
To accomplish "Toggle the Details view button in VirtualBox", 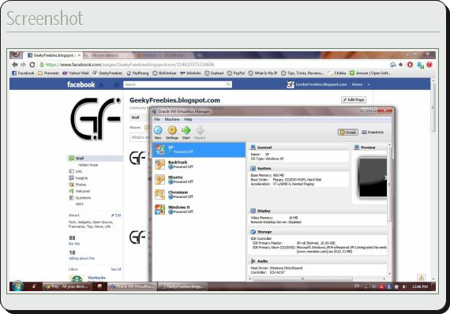I will 348,133.
